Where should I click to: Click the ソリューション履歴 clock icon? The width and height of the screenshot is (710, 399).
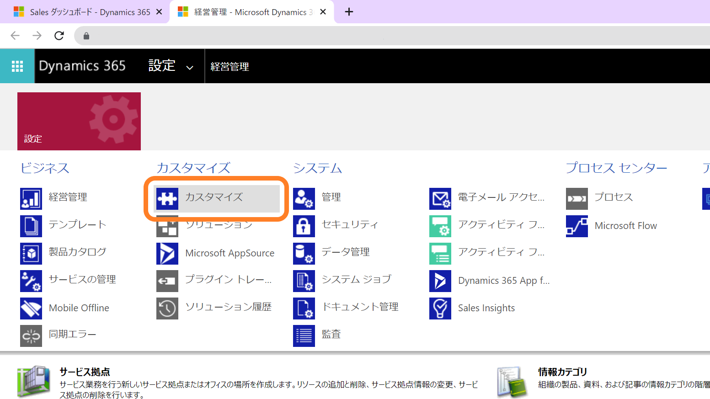(167, 309)
